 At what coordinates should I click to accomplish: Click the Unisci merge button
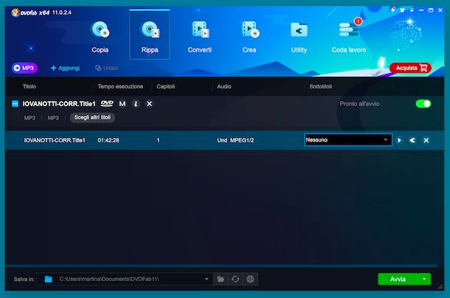(x=106, y=68)
